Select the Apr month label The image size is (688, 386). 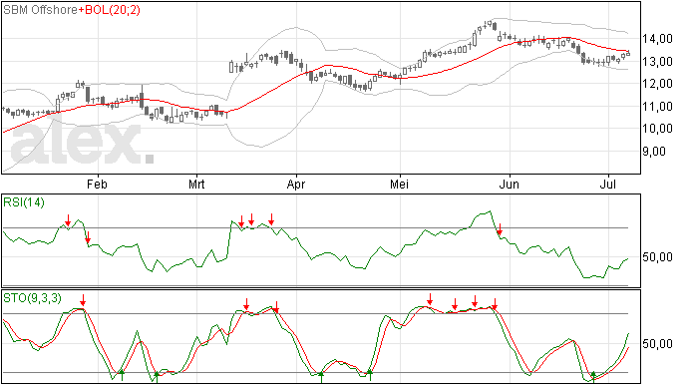click(296, 184)
